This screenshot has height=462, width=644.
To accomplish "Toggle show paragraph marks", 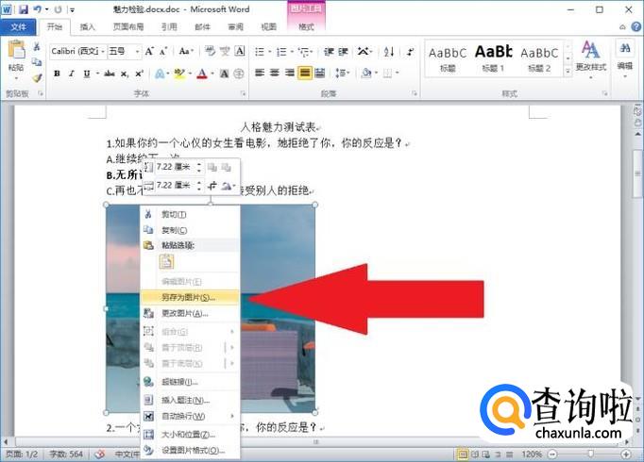I will click(410, 52).
